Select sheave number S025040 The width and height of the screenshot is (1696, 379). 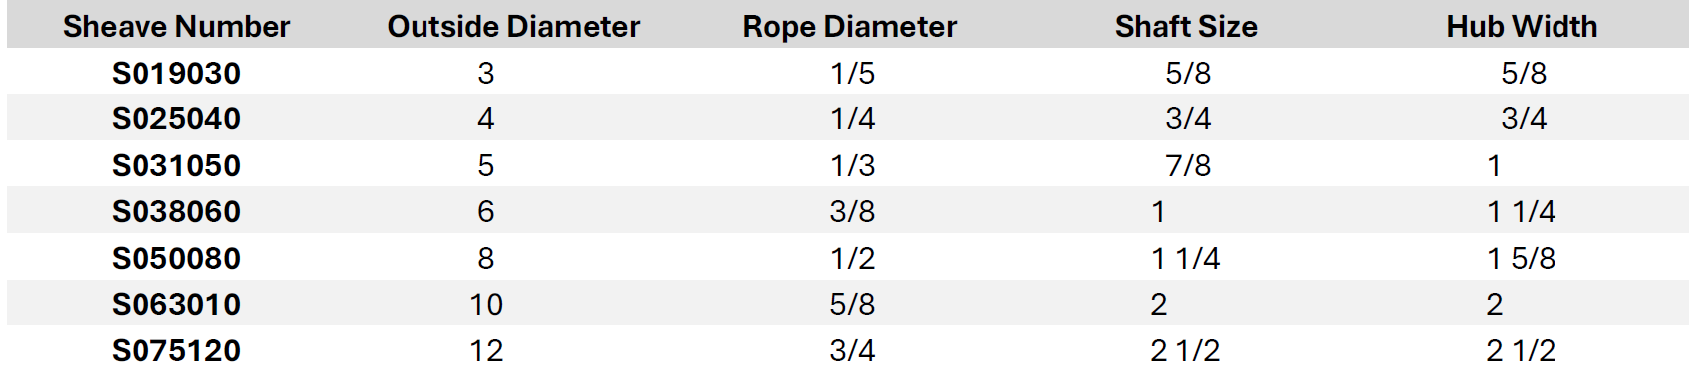click(x=176, y=119)
